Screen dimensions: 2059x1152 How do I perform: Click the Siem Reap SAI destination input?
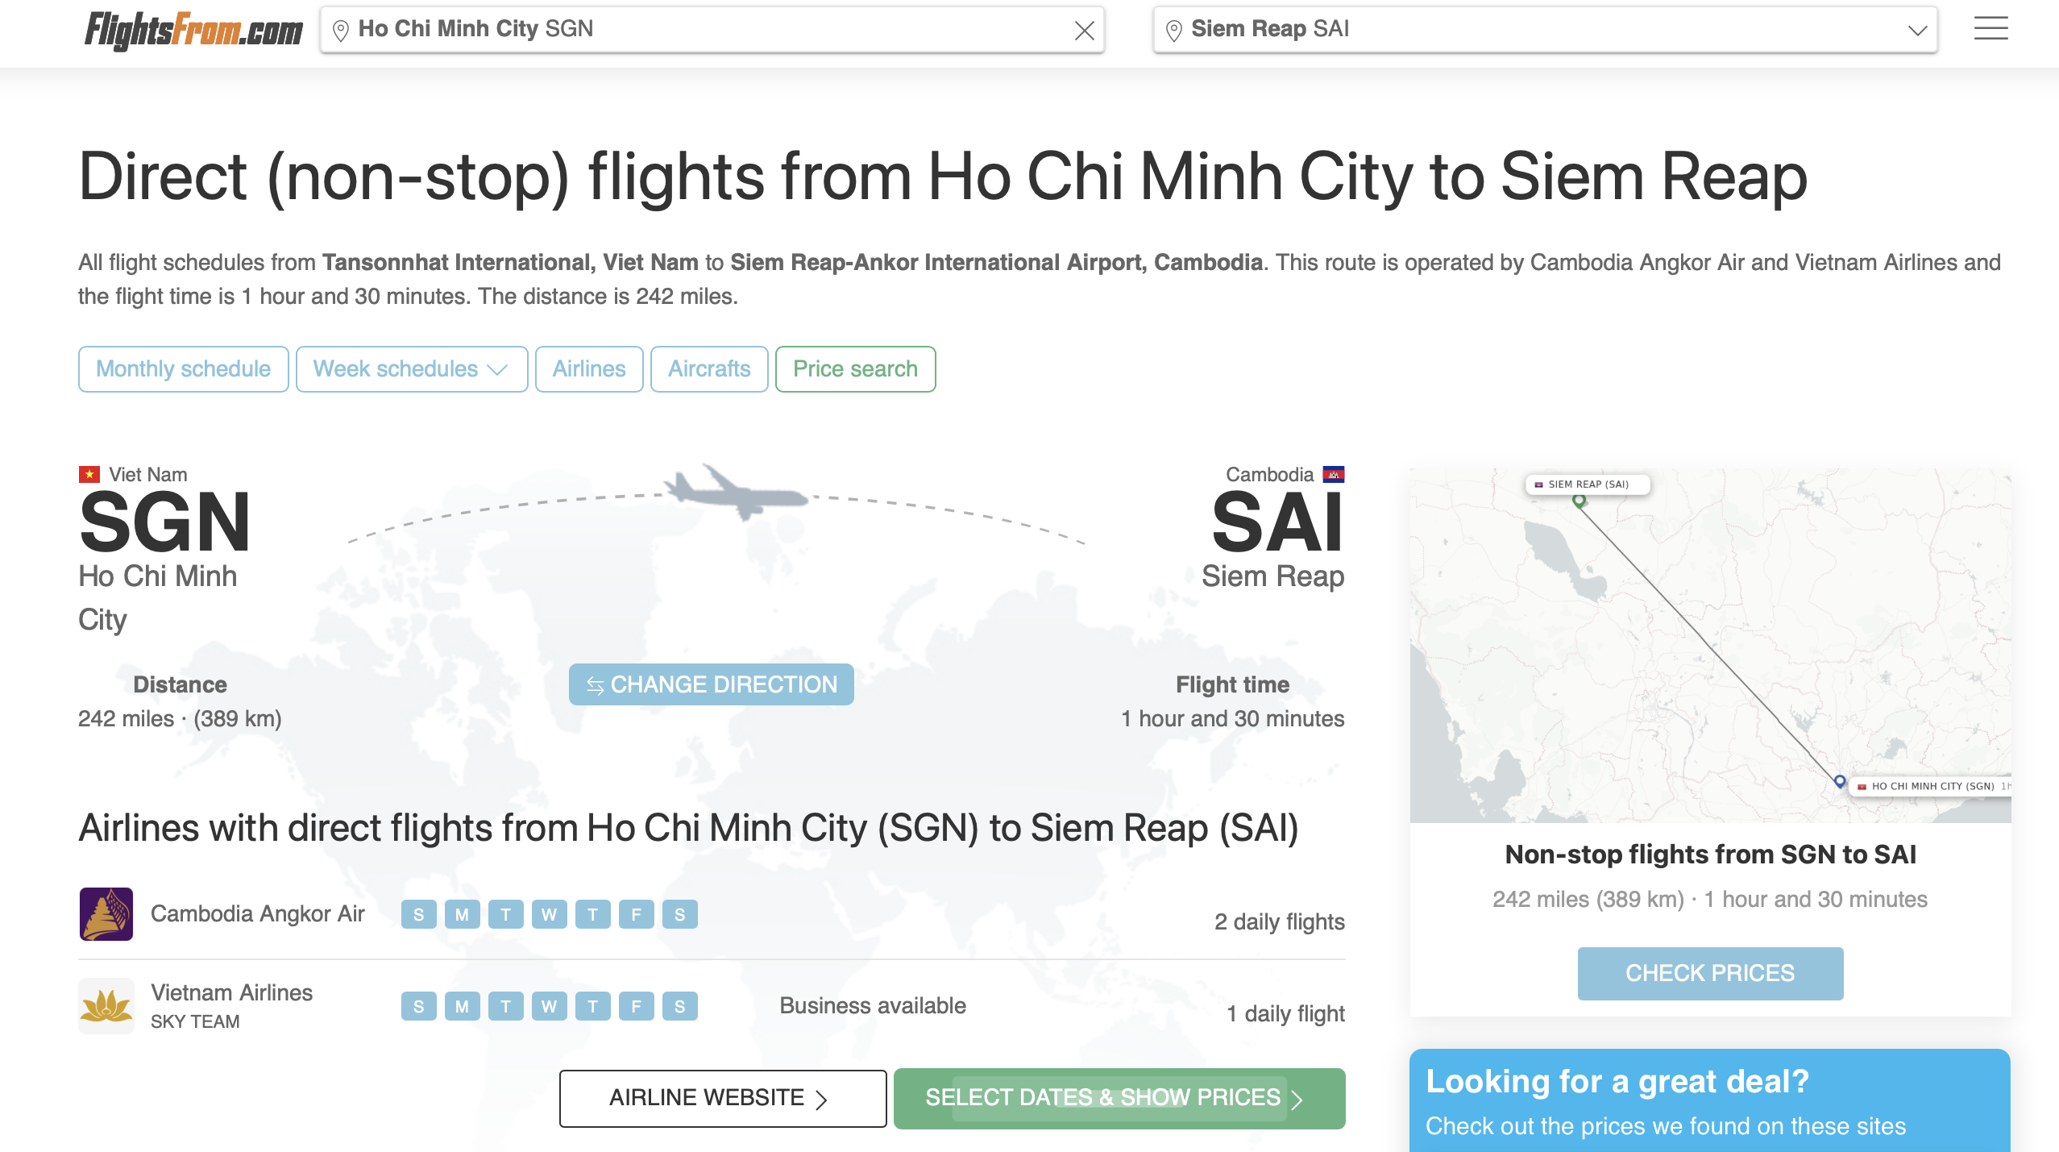[x=1545, y=30]
